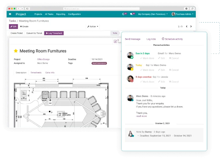The height and width of the screenshot is (159, 220).
Task: Open the Reporting menu
Action: click(x=61, y=14)
